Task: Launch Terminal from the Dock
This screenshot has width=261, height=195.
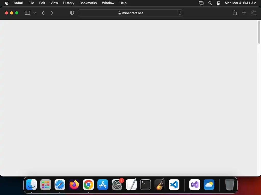Action: (x=146, y=185)
